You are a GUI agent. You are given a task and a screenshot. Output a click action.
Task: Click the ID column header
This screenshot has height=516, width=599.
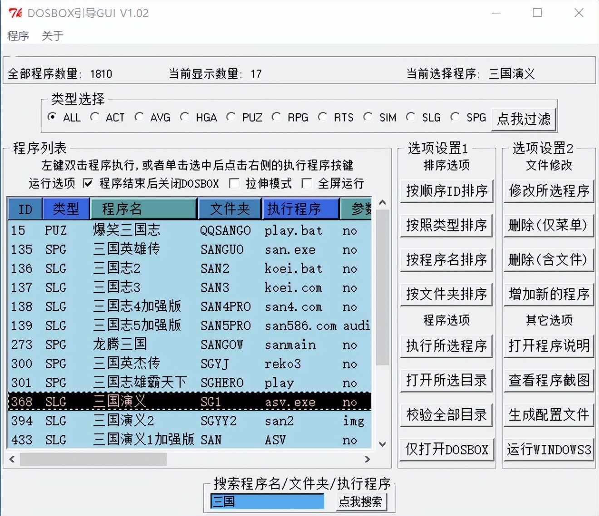click(x=25, y=209)
